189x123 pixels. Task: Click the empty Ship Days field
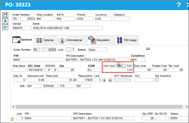pos(19,70)
